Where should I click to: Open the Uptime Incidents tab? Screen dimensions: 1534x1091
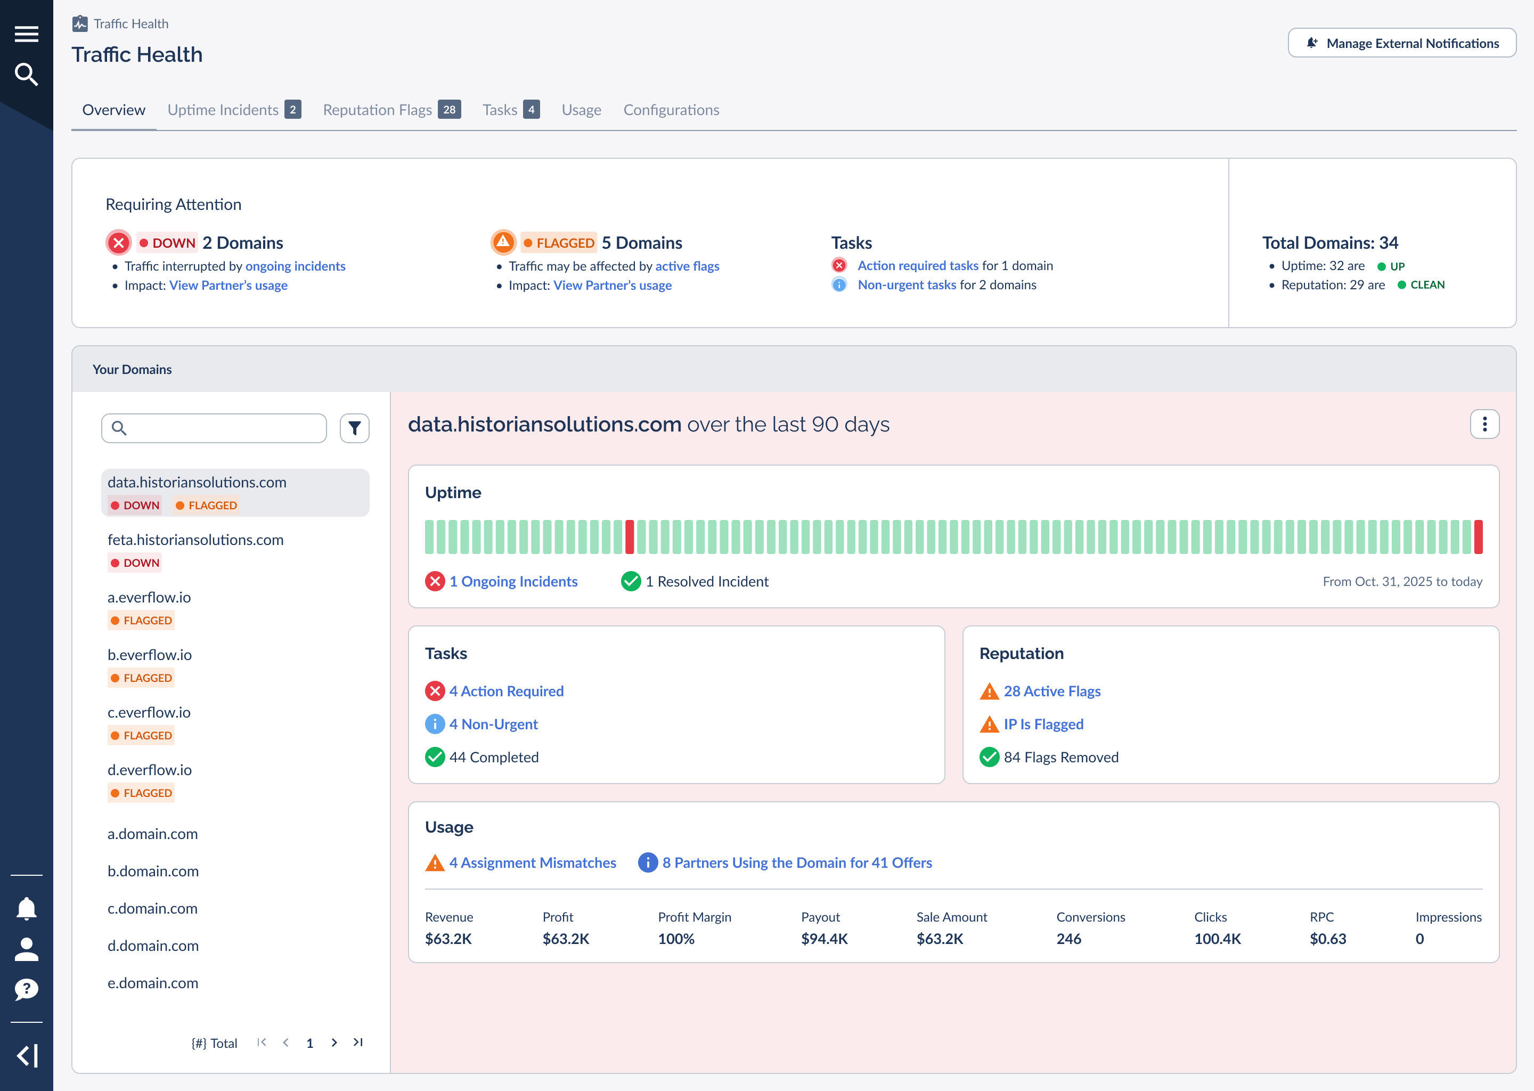click(234, 110)
